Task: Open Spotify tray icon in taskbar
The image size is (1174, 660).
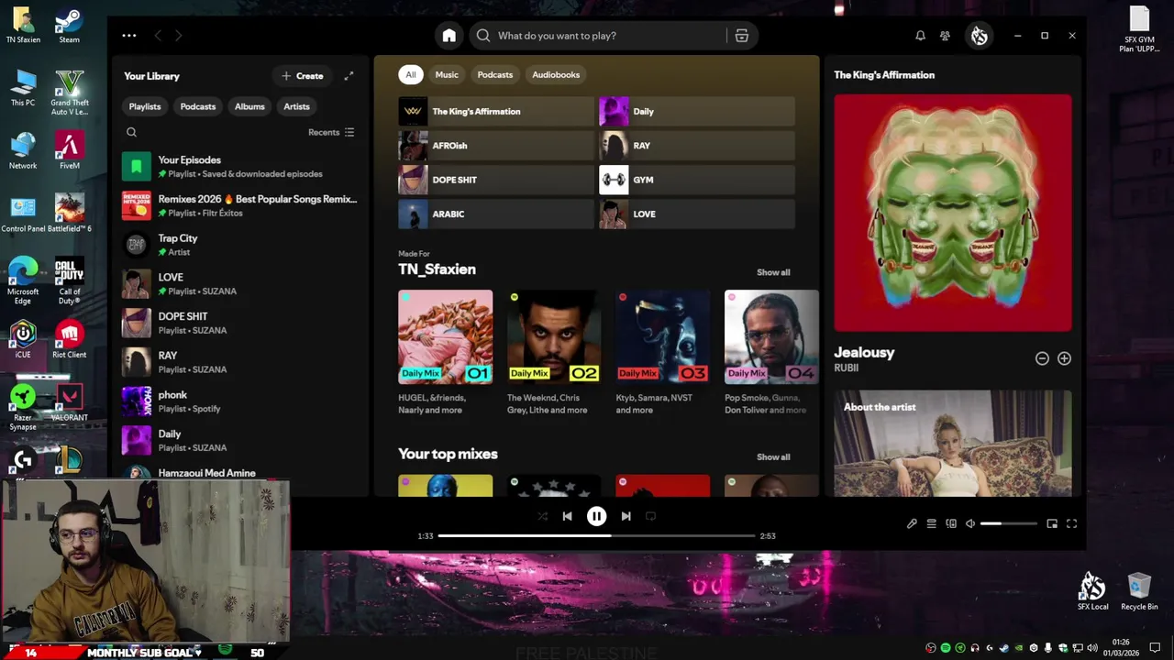Action: tap(946, 648)
